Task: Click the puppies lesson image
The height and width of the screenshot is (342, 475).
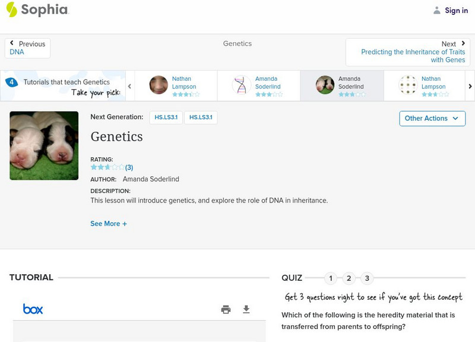Action: coord(44,145)
